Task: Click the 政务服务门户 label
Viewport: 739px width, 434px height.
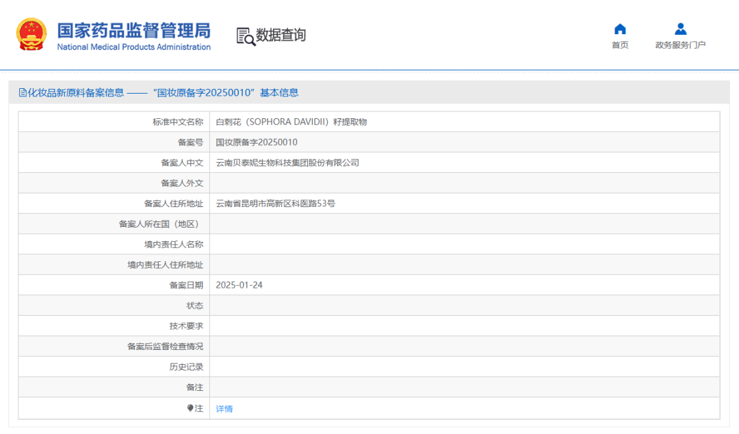Action: click(x=680, y=45)
